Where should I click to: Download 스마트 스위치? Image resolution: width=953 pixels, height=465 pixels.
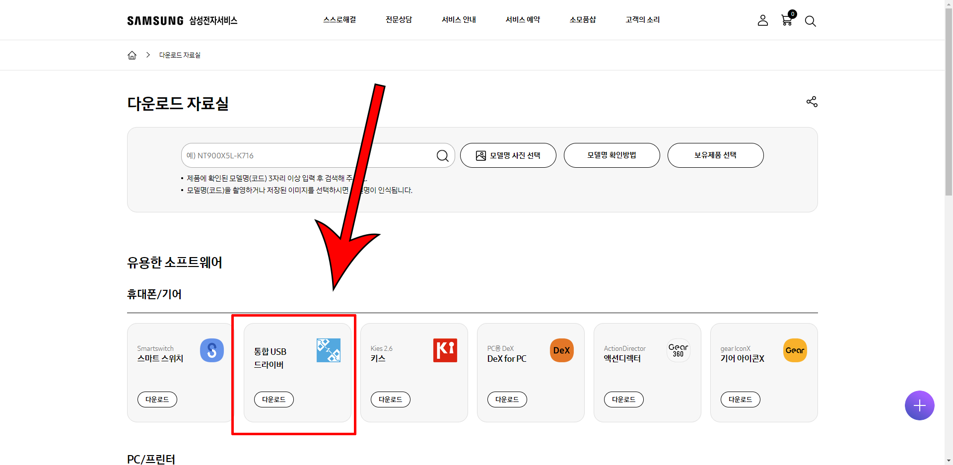tap(157, 399)
